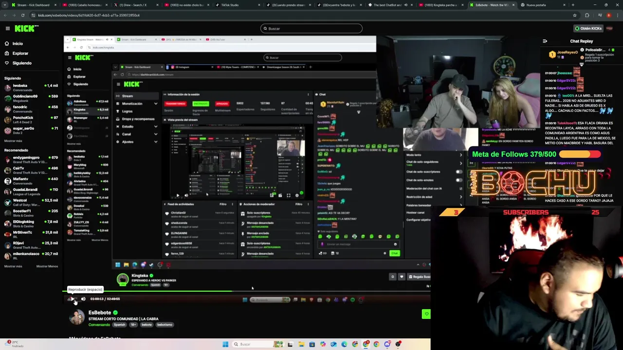Open milenkanolasco recommended channel
Screen dimensions: 623x350
click(x=31, y=256)
